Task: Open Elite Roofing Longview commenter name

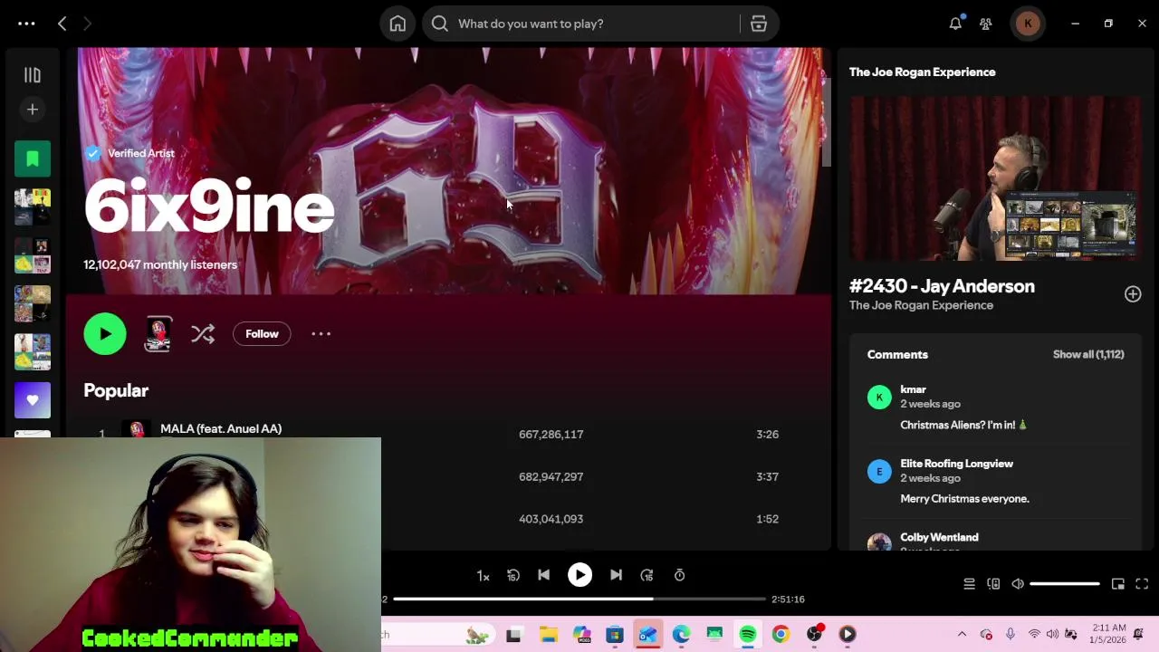Action: point(956,464)
